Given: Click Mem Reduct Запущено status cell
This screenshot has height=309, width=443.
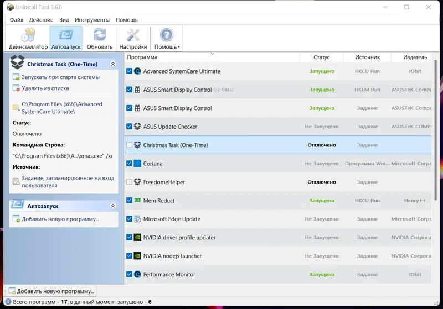Looking at the screenshot, I should (322, 201).
